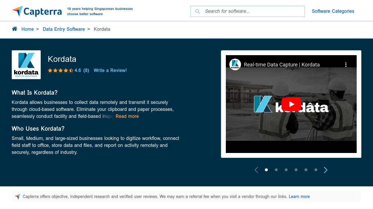This screenshot has width=373, height=209.
Task: Open the Software Categories menu
Action: [333, 11]
